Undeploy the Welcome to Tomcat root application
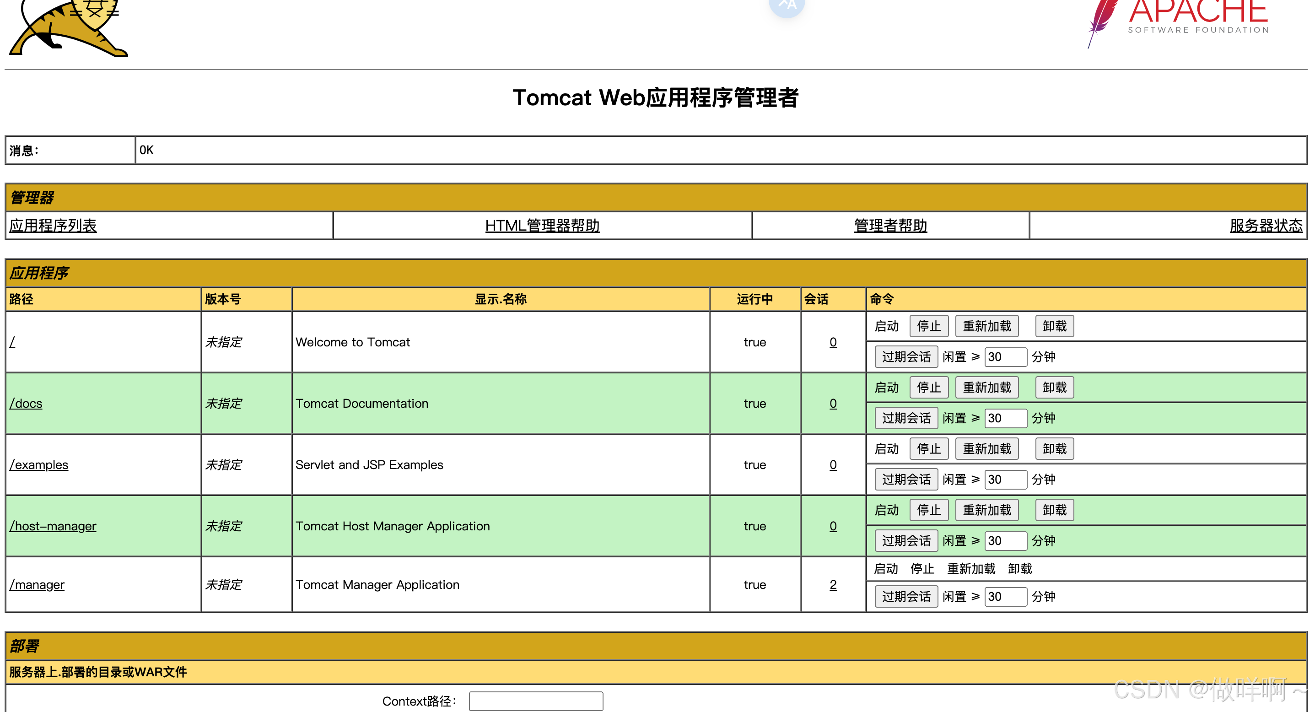Viewport: 1315px width, 712px height. [x=1055, y=326]
